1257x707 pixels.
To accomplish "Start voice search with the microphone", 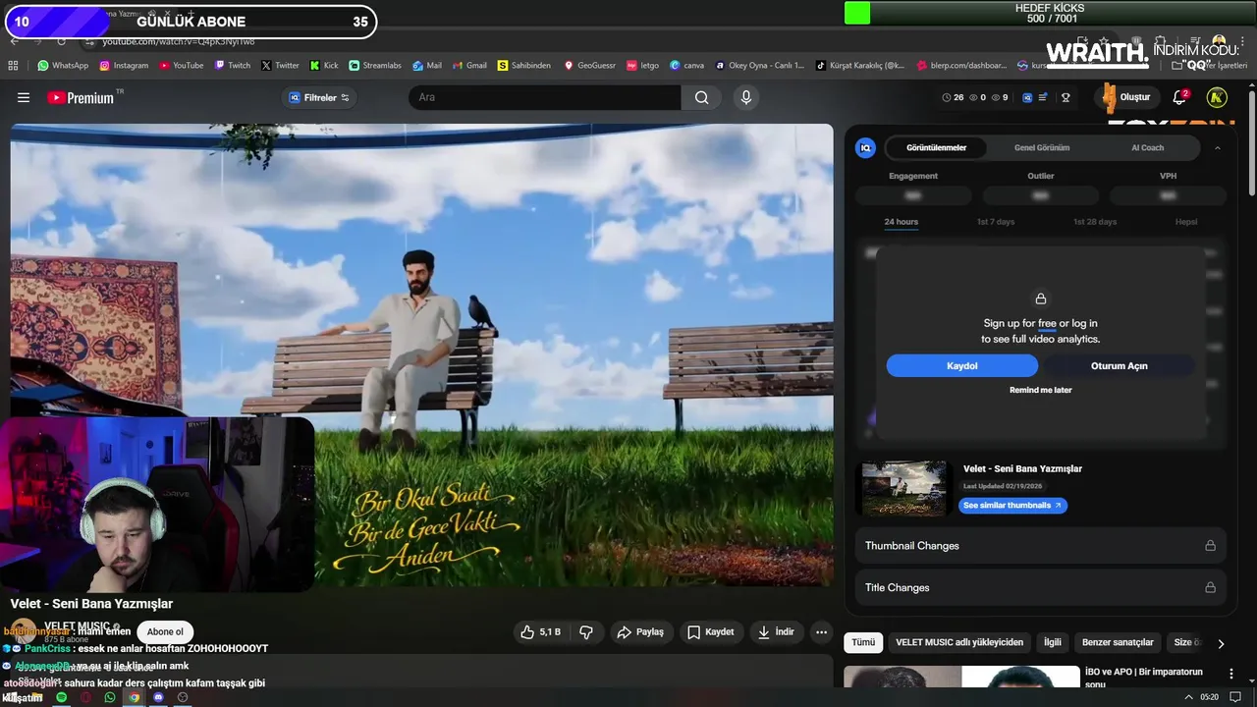I will tap(746, 97).
